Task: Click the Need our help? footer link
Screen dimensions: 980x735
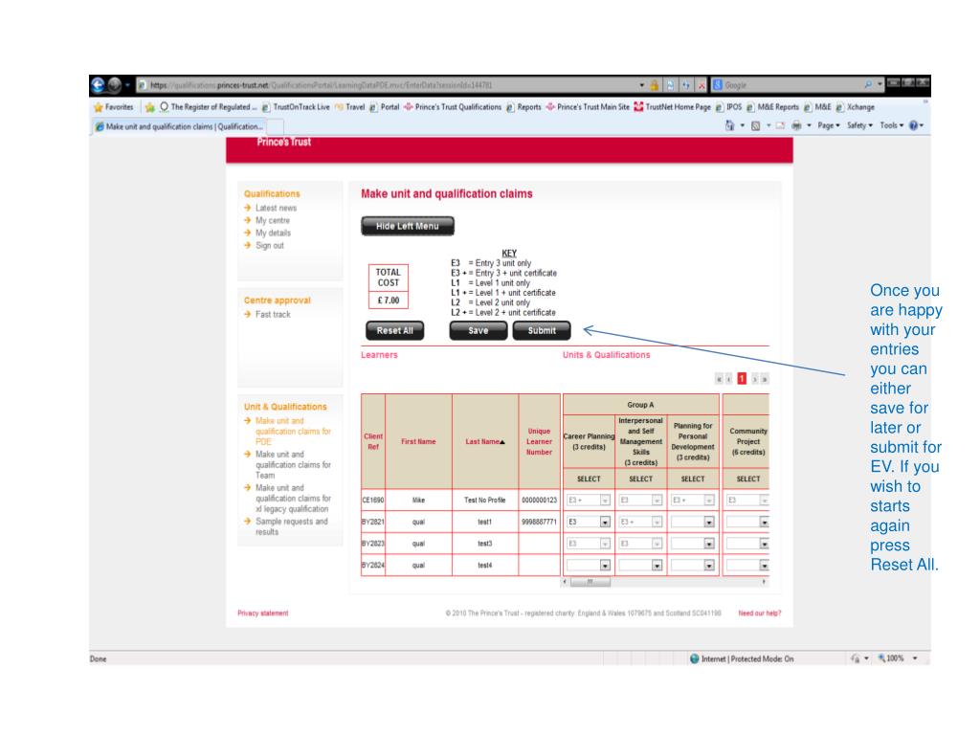Action: click(x=759, y=613)
